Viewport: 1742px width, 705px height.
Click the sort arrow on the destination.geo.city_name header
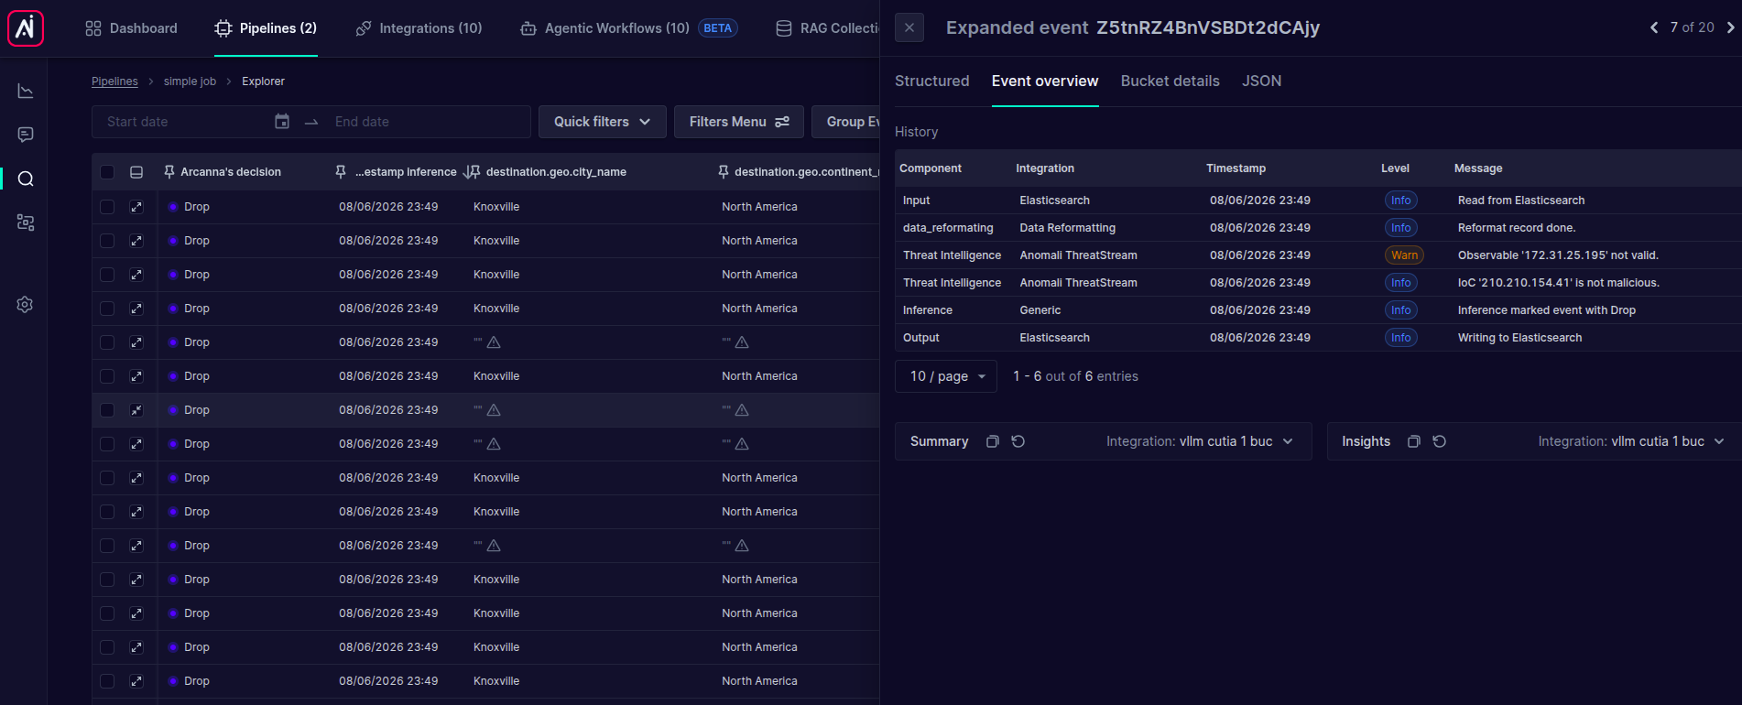coord(467,172)
